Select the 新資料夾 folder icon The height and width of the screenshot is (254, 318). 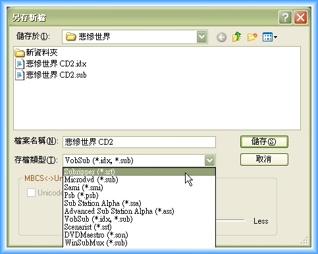19,53
